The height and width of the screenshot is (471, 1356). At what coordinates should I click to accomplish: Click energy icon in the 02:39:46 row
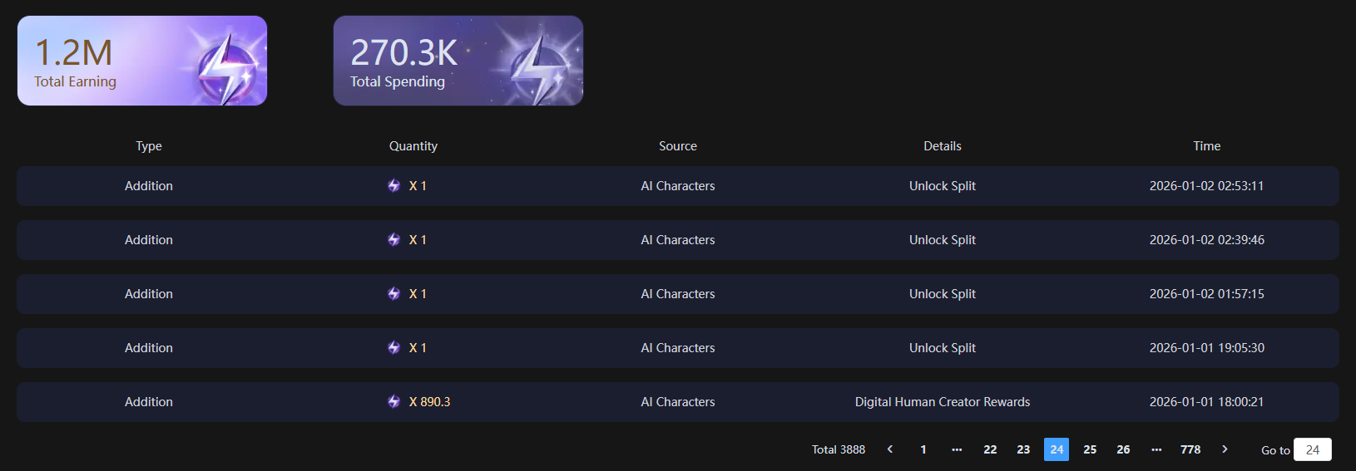[394, 240]
